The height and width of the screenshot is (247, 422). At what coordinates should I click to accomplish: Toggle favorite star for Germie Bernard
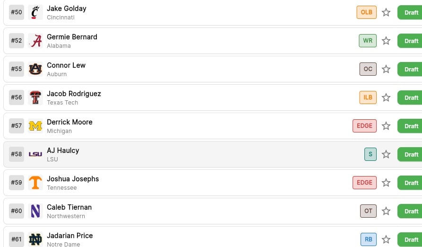(386, 41)
